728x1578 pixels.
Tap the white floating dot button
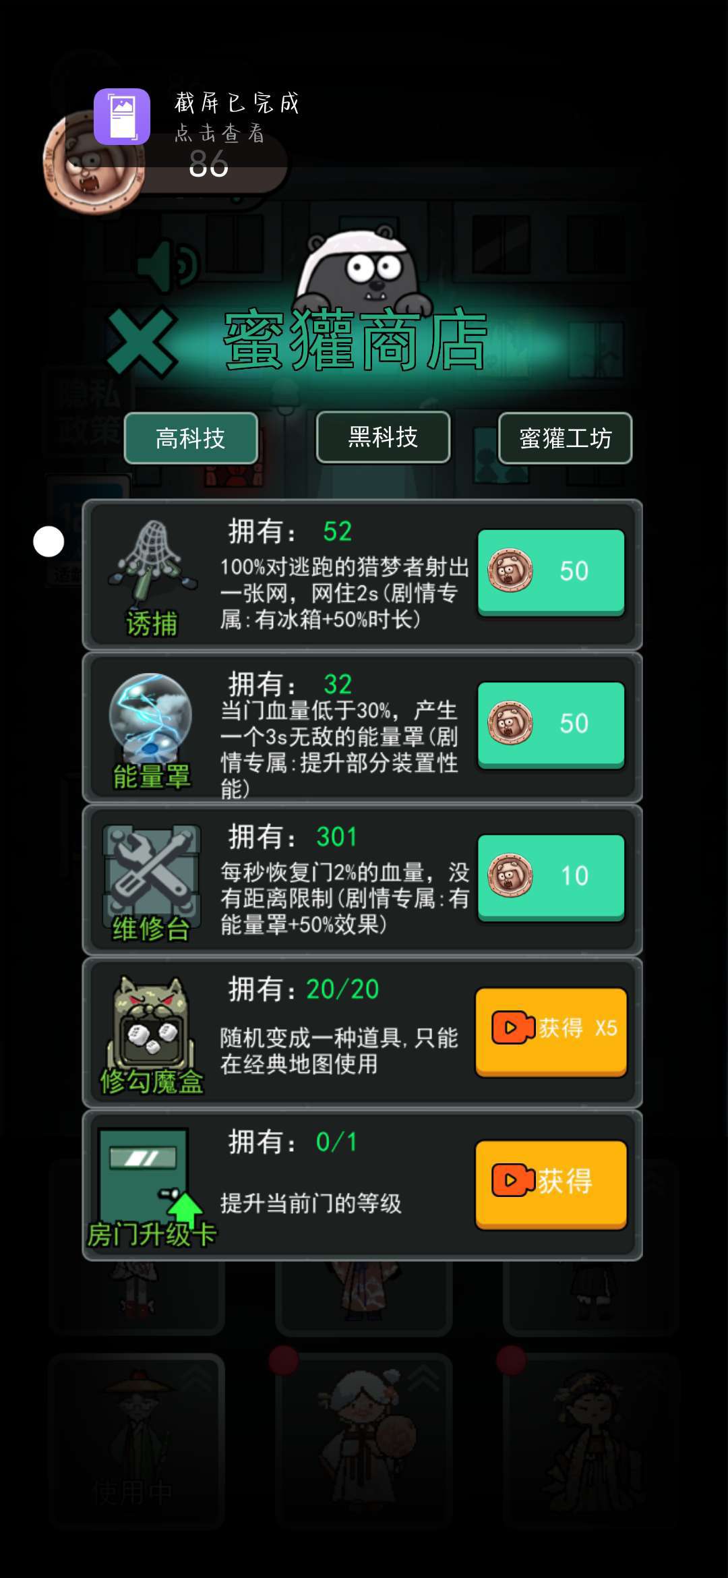pyautogui.click(x=49, y=542)
